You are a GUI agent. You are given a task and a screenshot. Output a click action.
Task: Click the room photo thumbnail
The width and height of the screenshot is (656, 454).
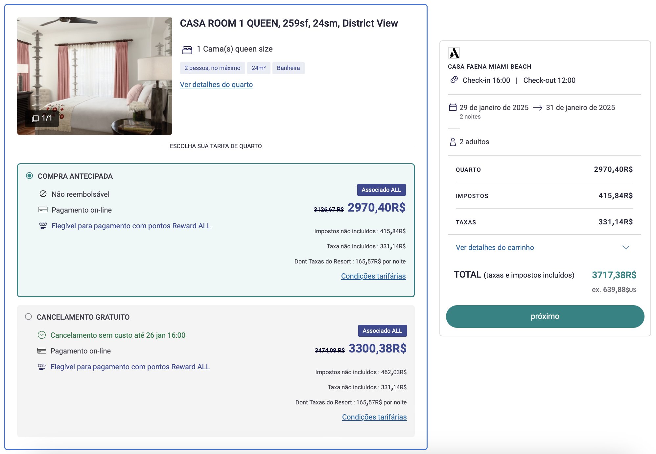[95, 76]
